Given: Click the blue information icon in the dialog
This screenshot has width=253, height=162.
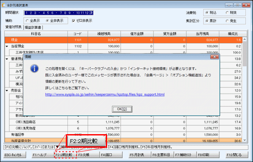Looking at the screenshot, I should (34, 69).
